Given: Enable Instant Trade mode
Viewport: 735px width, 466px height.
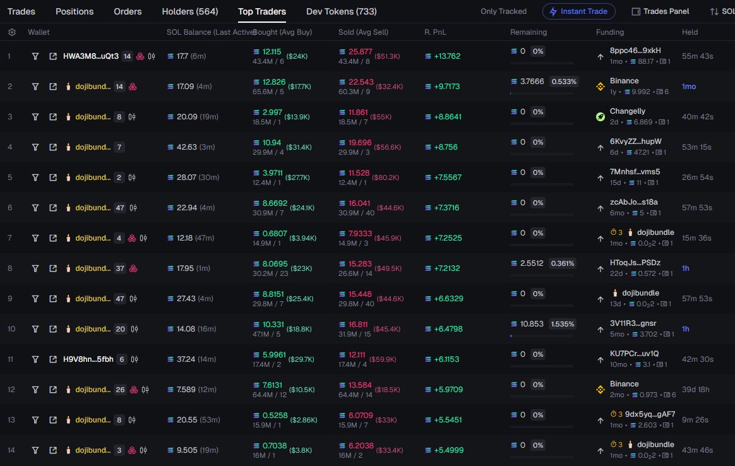Looking at the screenshot, I should 579,11.
